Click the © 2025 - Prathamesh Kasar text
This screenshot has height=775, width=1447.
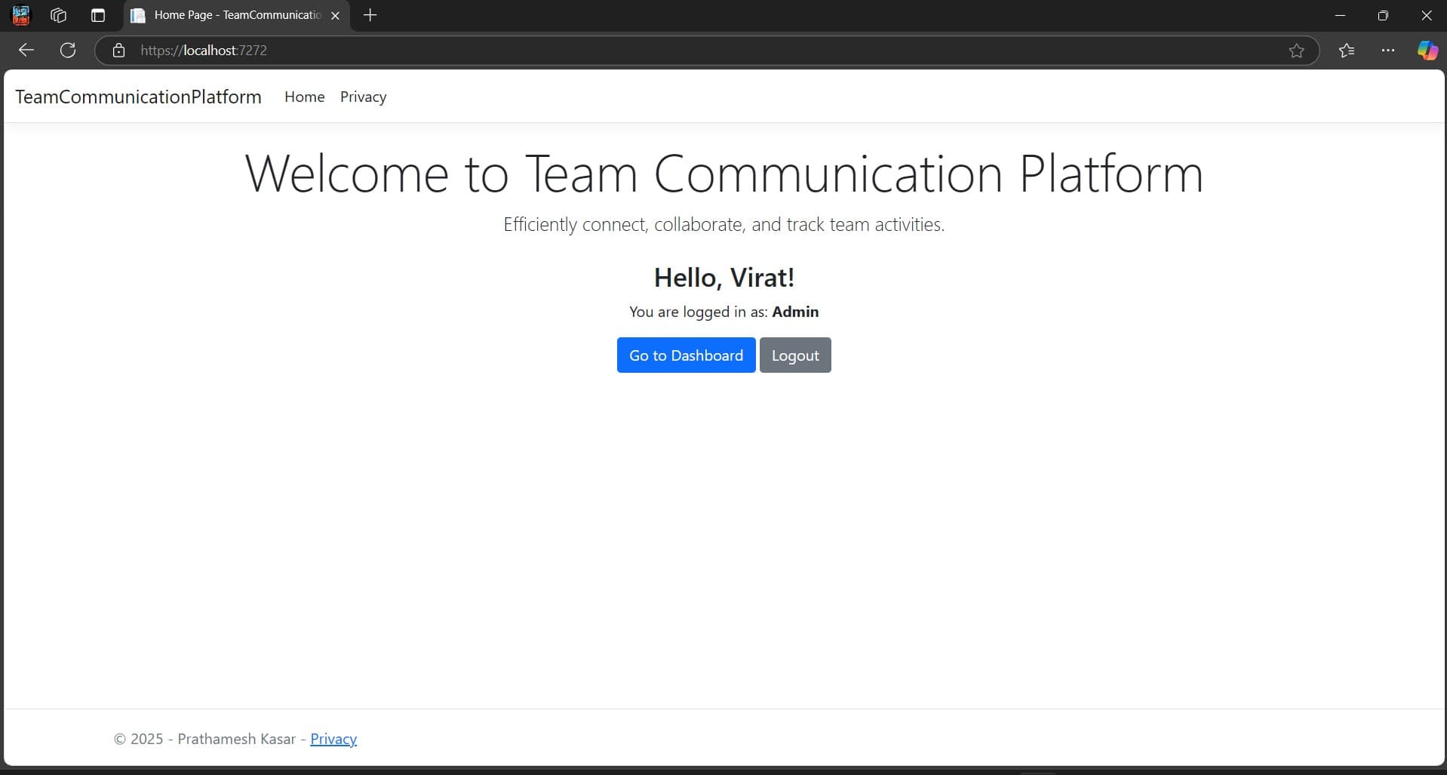click(204, 739)
